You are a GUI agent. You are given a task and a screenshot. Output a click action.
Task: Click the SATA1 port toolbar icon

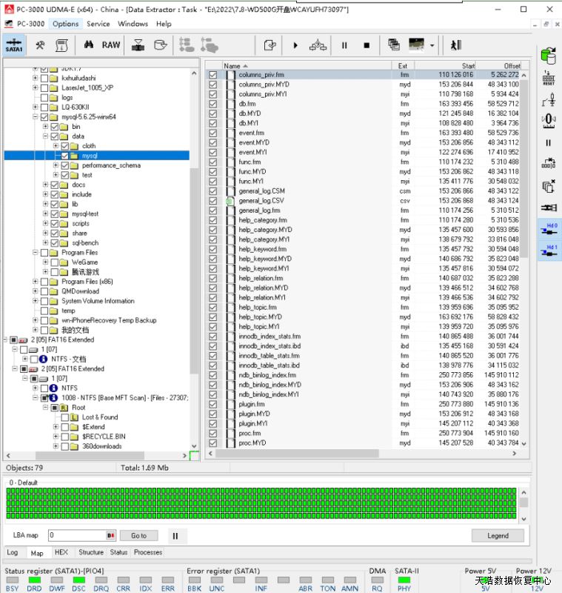14,45
